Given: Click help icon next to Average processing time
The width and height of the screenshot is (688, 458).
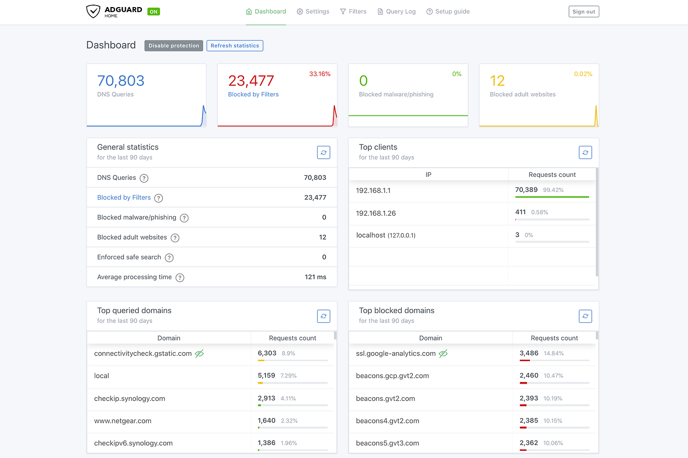Looking at the screenshot, I should coord(180,278).
